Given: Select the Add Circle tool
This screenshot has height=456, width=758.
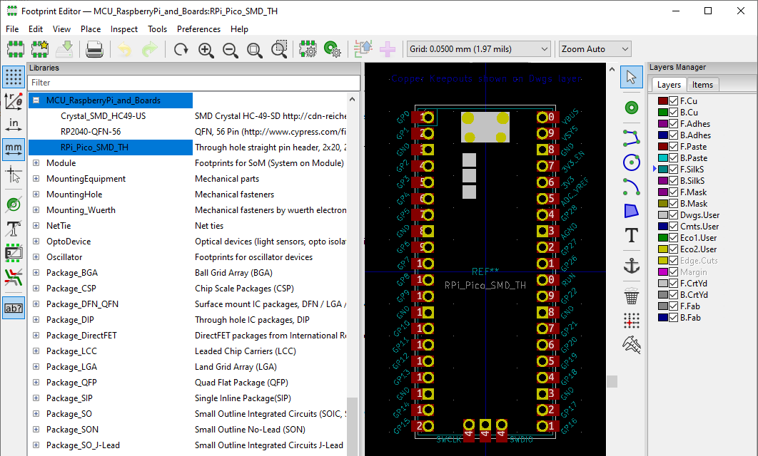Looking at the screenshot, I should 631,162.
